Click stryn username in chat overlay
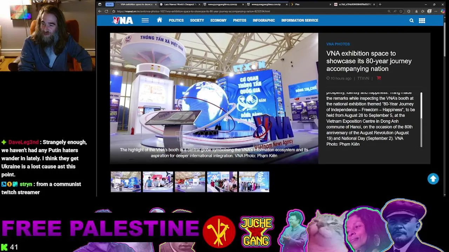This screenshot has width=449, height=252. [x=26, y=184]
